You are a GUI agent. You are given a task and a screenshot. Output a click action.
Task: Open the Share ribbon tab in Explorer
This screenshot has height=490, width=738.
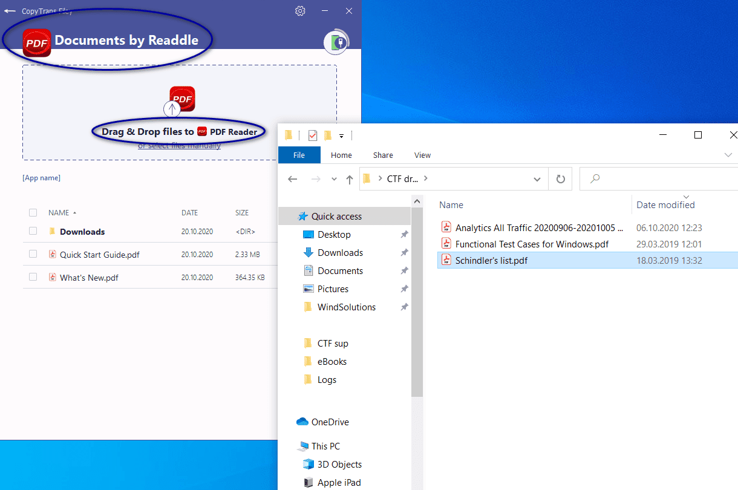coord(383,155)
